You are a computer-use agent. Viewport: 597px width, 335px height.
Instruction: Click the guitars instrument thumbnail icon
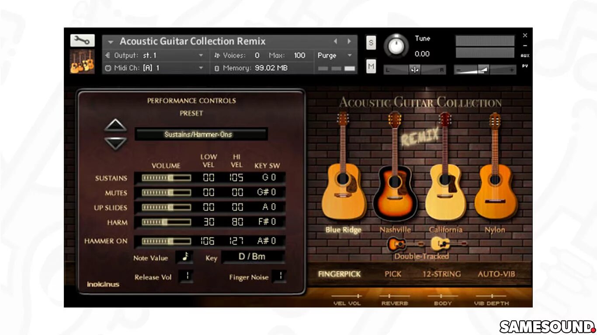pyautogui.click(x=82, y=61)
